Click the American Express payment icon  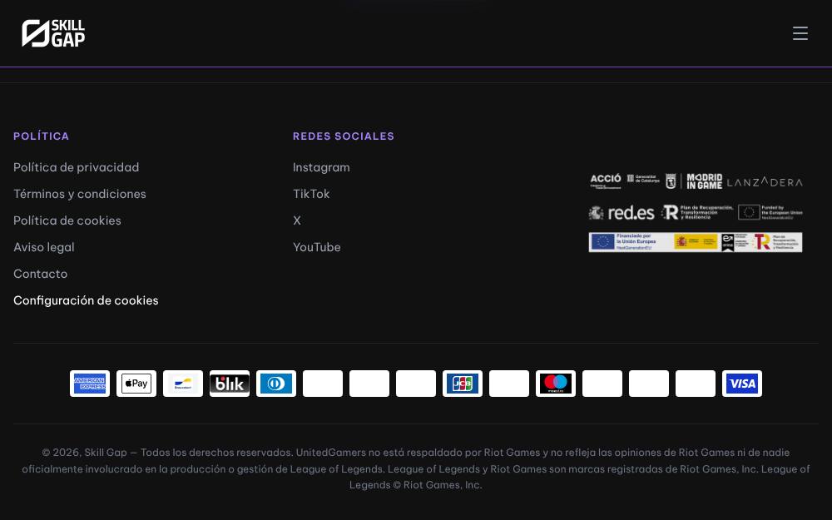point(90,383)
